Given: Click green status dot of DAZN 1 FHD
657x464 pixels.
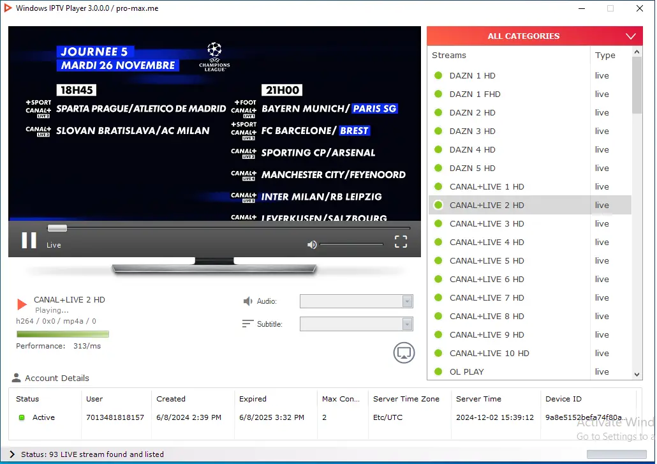Looking at the screenshot, I should tap(438, 94).
